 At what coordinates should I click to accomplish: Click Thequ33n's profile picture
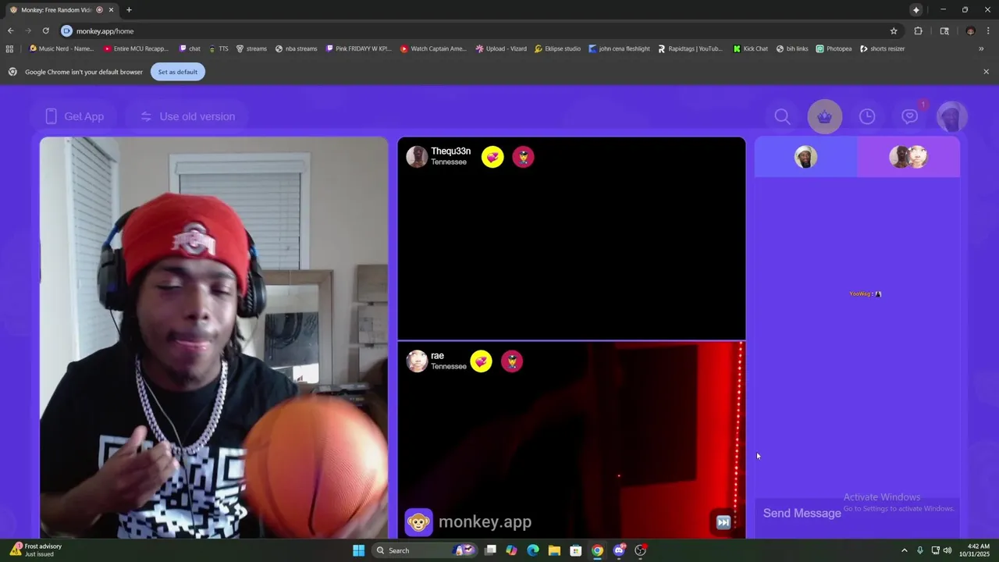[x=417, y=156]
